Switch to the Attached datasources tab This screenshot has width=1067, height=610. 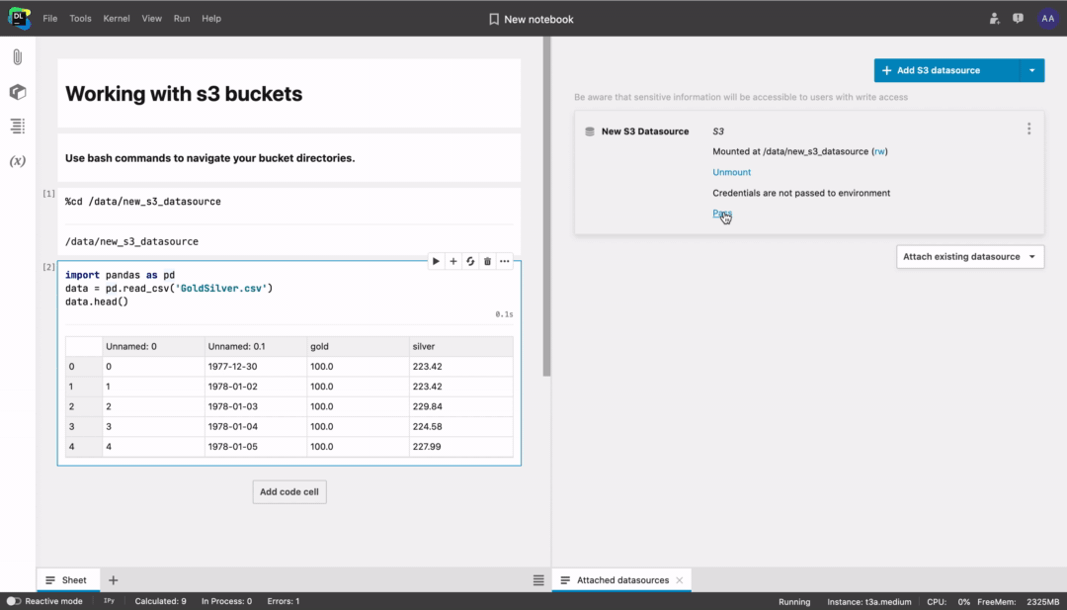621,580
